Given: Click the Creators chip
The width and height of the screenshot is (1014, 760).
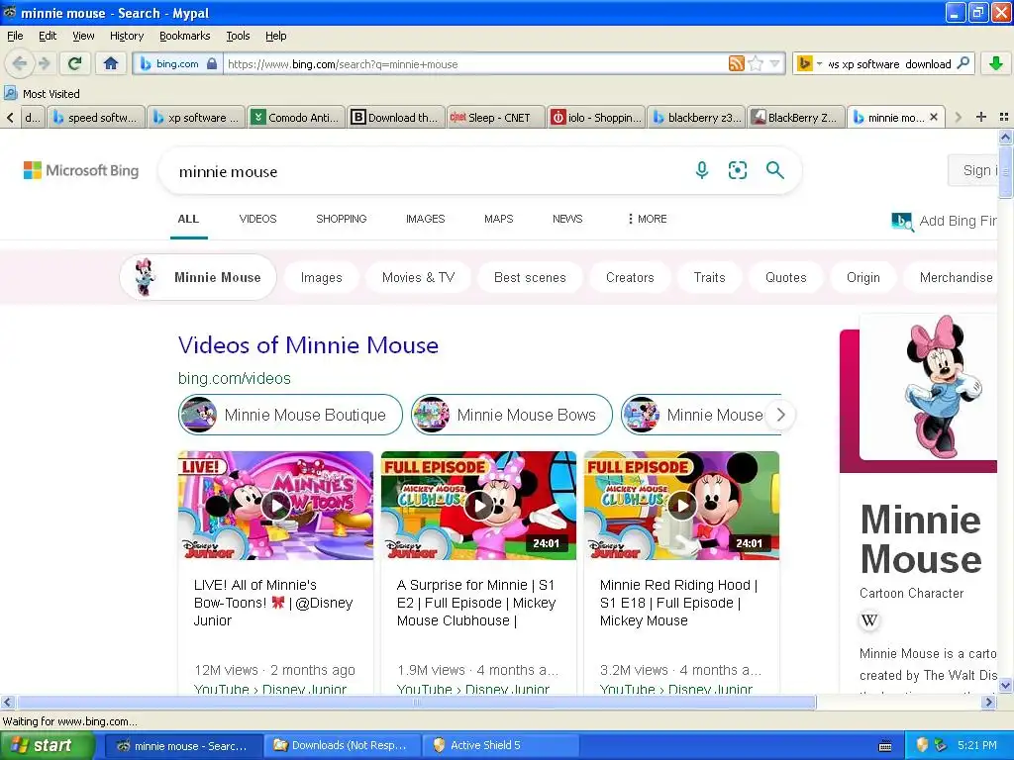Looking at the screenshot, I should [630, 277].
